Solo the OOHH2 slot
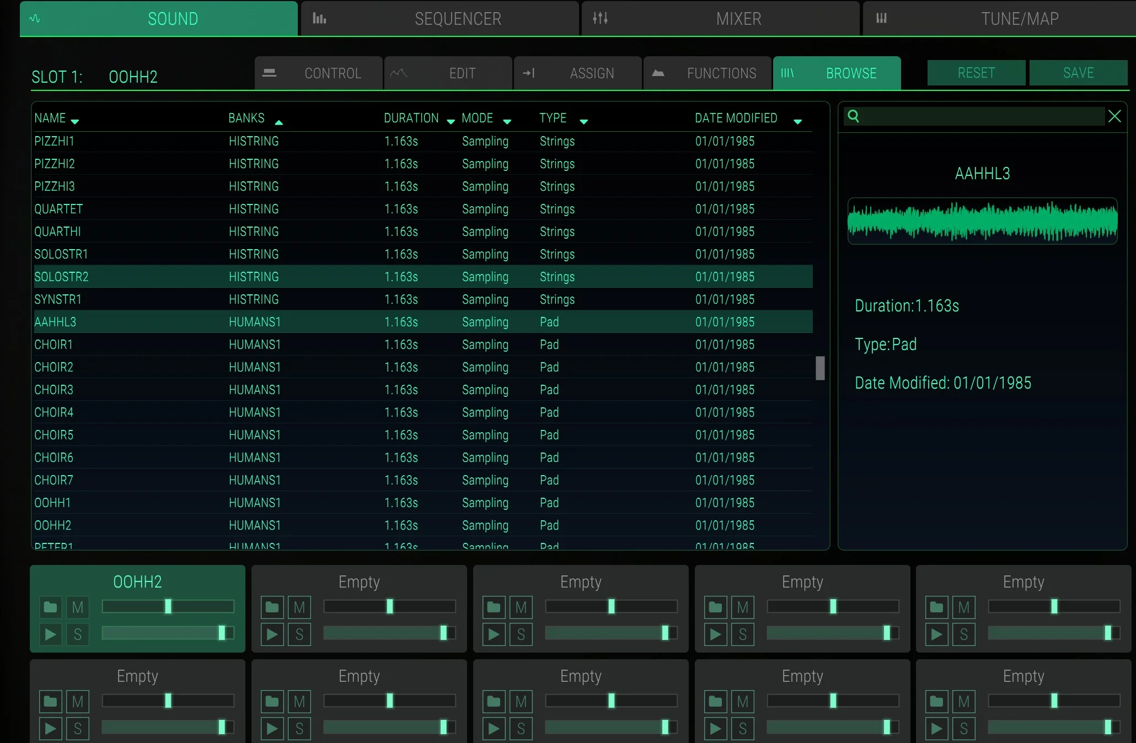 tap(78, 634)
